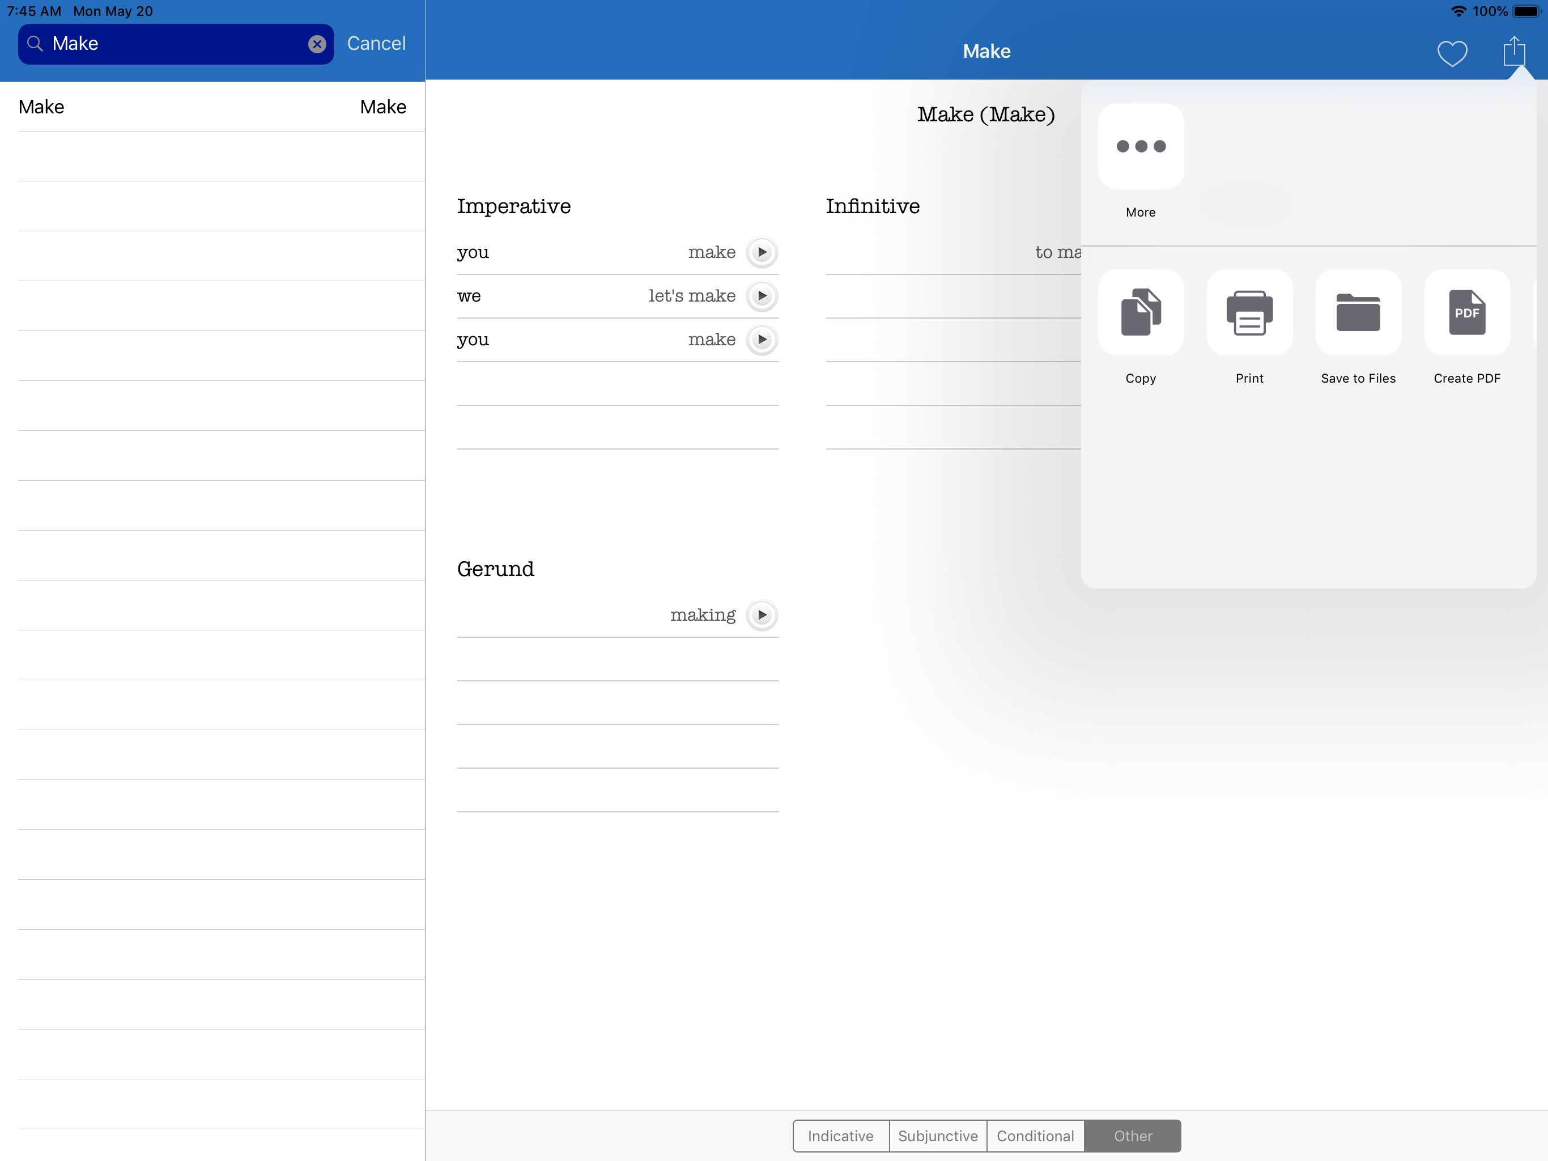Focus the Make search field
Viewport: 1548px width, 1161px height.
tap(176, 44)
